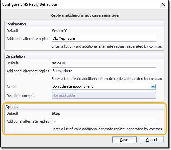Open the Action dropdown arrow

tap(153, 86)
